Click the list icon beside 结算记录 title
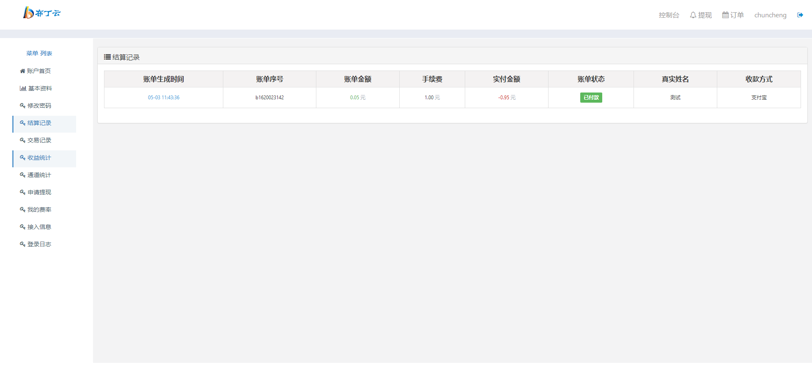Screen dimensions: 812x384 107,57
